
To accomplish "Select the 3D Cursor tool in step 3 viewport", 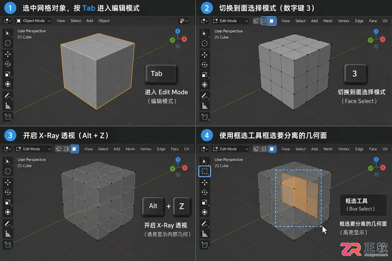I will [8, 171].
